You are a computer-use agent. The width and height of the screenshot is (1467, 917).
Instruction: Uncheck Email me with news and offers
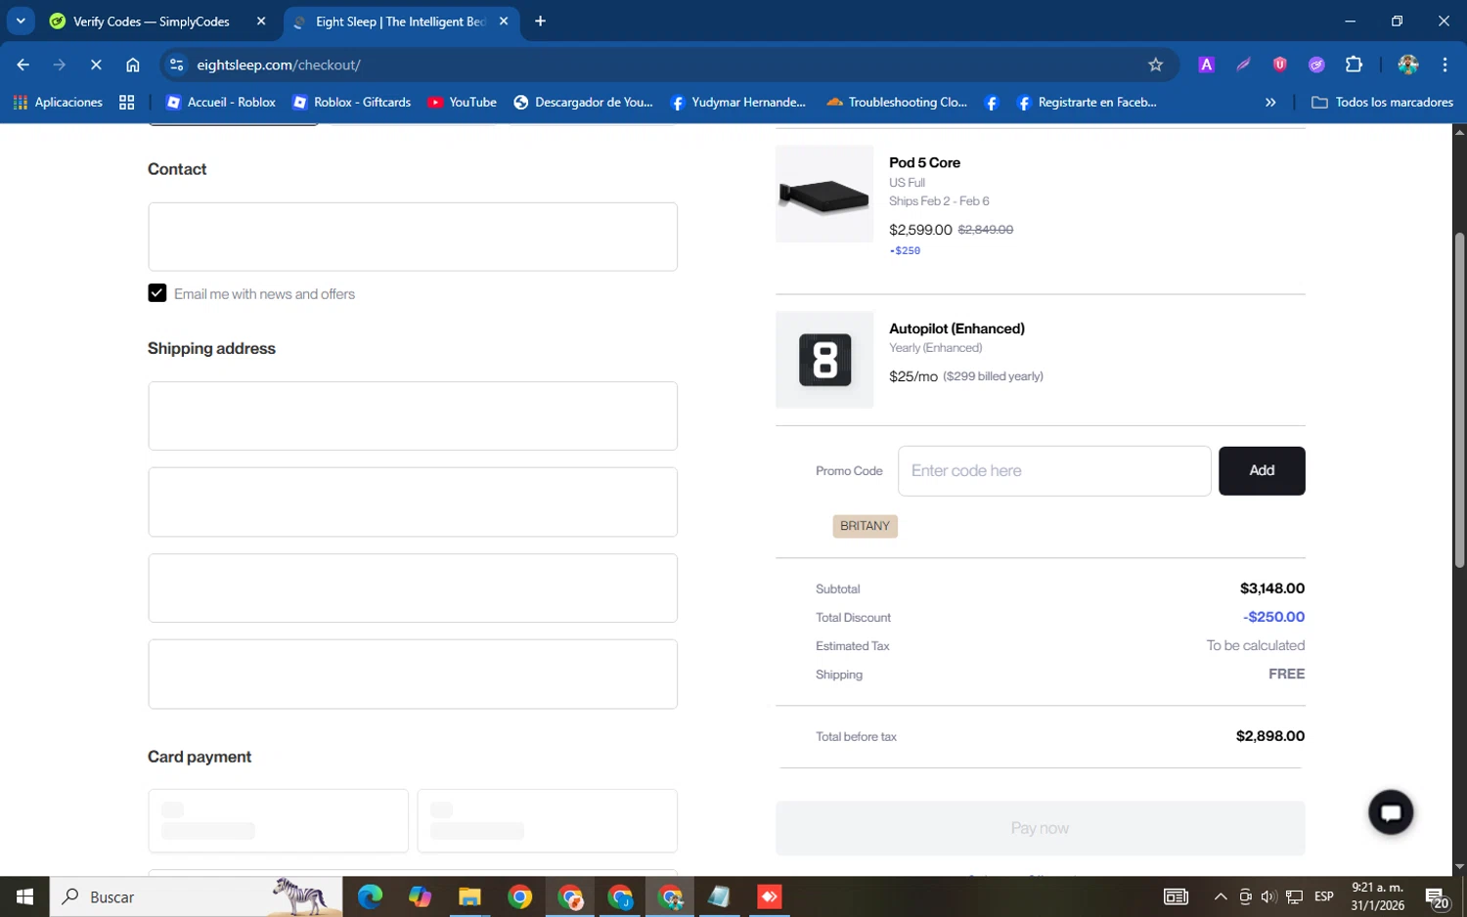[157, 293]
